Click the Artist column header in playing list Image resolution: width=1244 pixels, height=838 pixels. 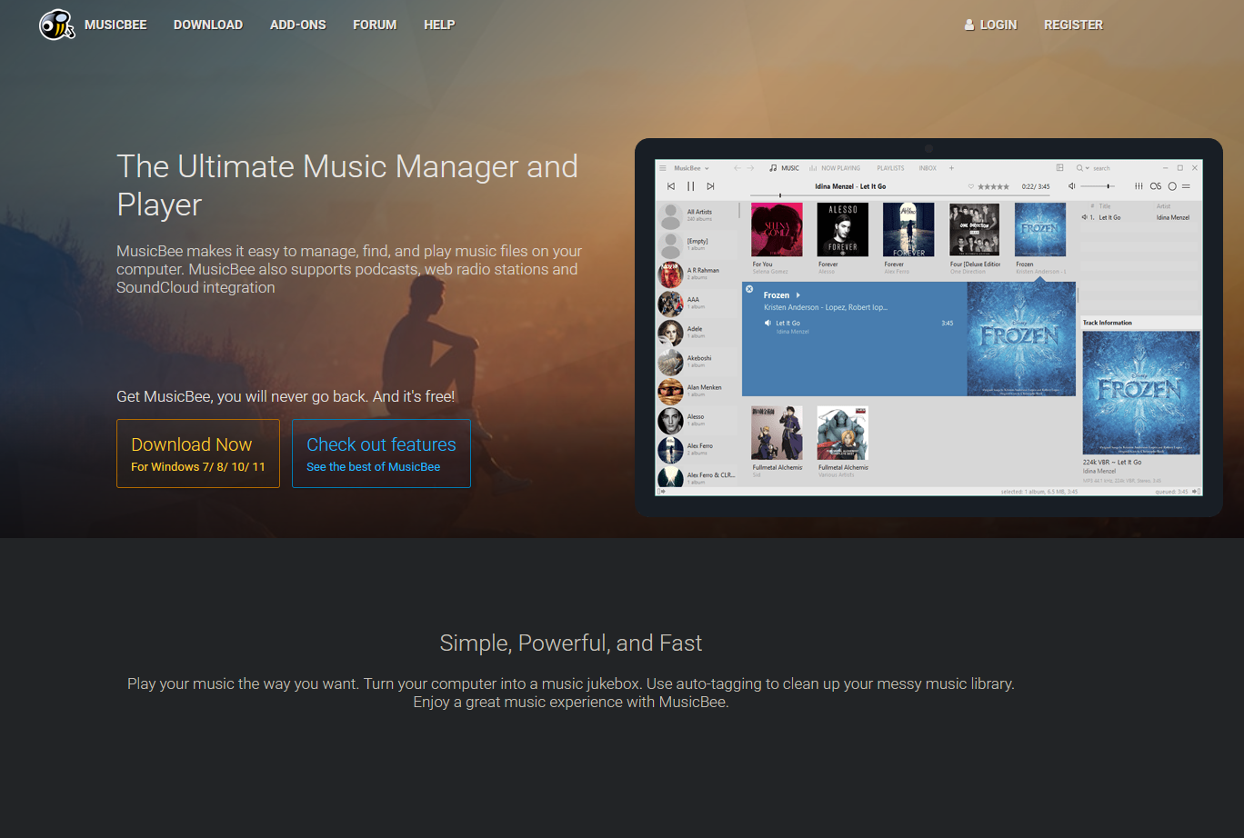coord(1163,206)
